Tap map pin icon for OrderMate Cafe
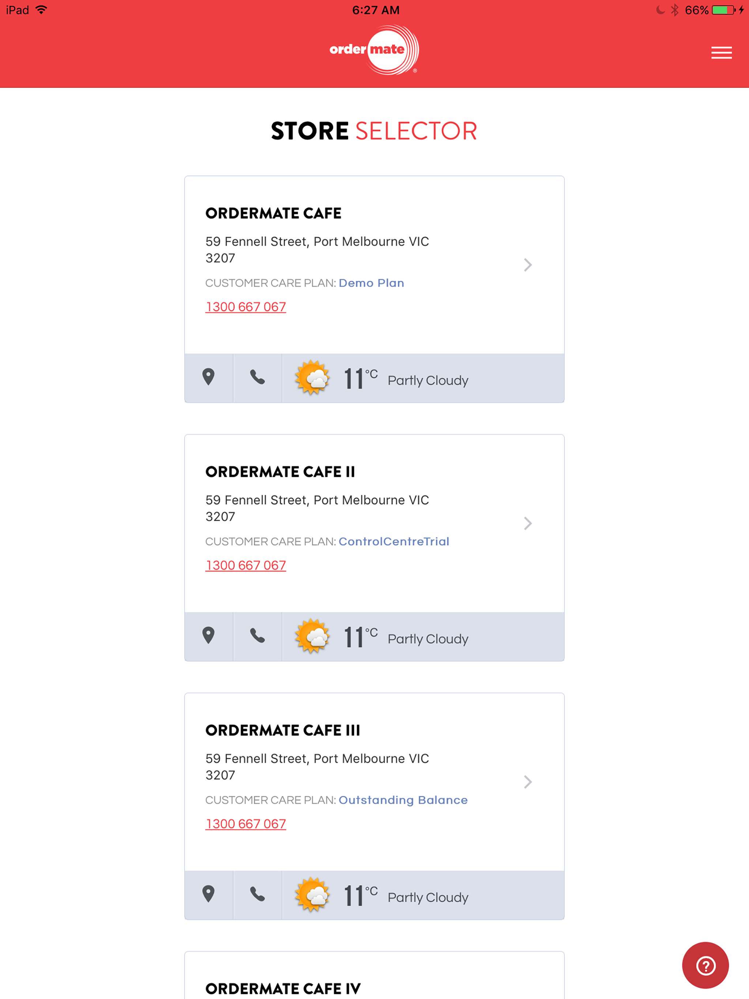 [208, 378]
